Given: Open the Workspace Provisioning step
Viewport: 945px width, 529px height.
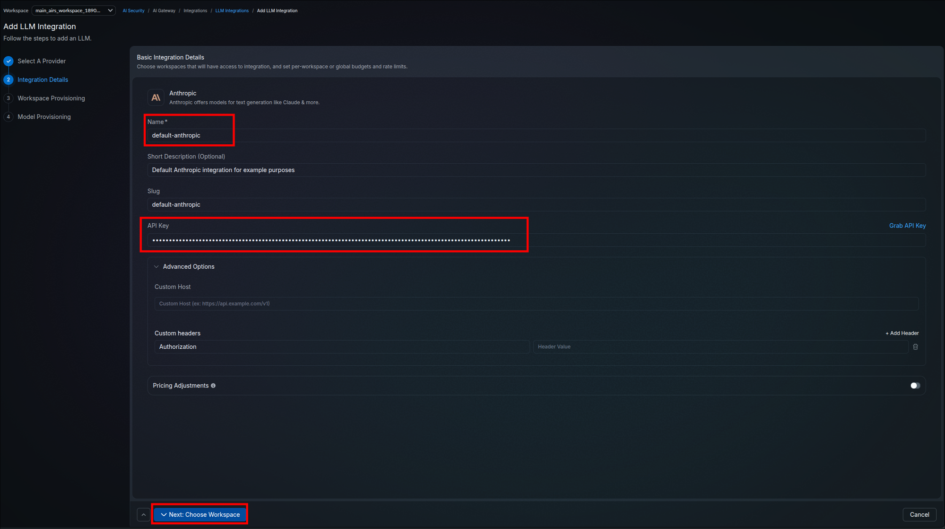Looking at the screenshot, I should 51,98.
